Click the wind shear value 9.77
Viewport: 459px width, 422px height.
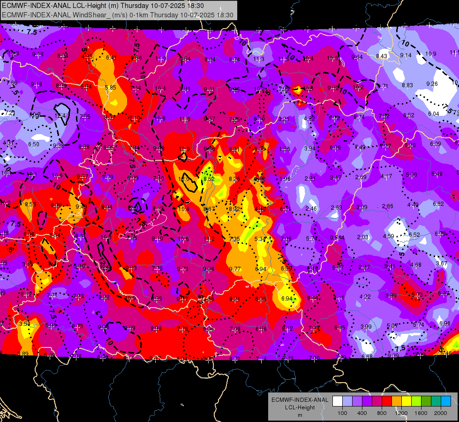tap(235, 269)
